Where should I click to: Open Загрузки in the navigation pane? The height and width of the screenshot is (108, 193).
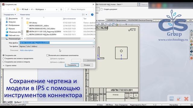point(11,22)
